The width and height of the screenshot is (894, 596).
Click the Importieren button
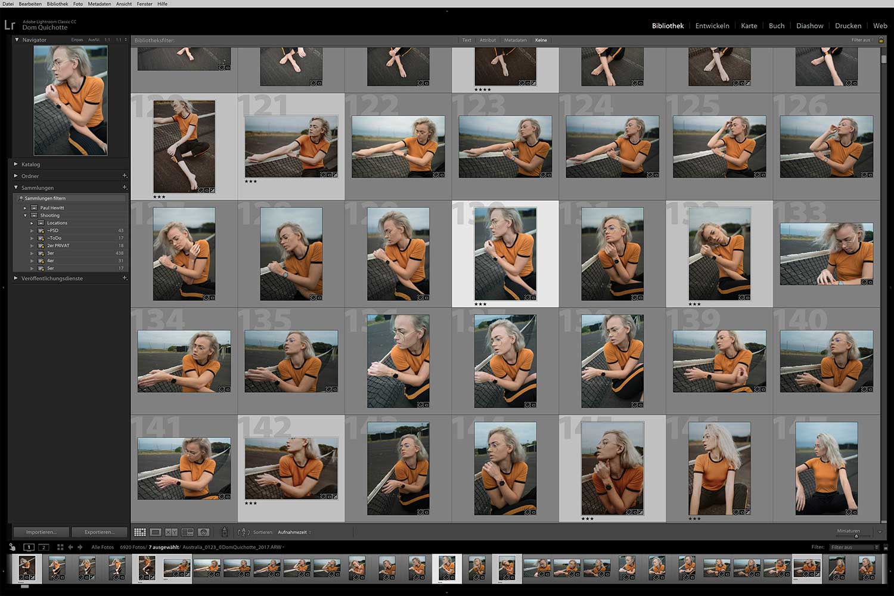click(41, 532)
